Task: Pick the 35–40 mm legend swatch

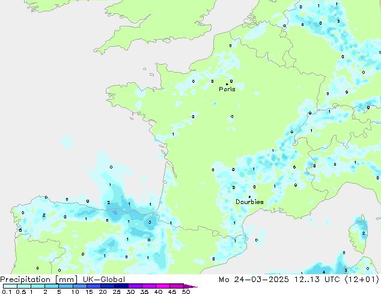Action: pyautogui.click(x=148, y=286)
